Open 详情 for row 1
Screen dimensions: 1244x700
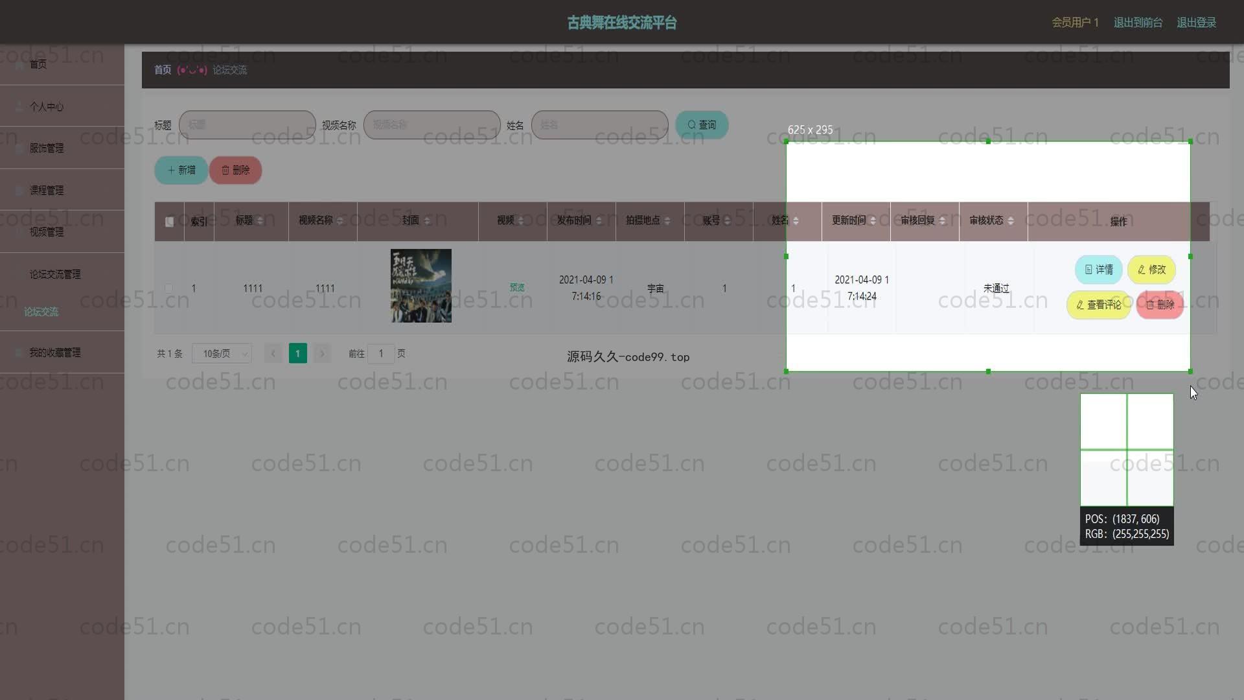tap(1098, 269)
